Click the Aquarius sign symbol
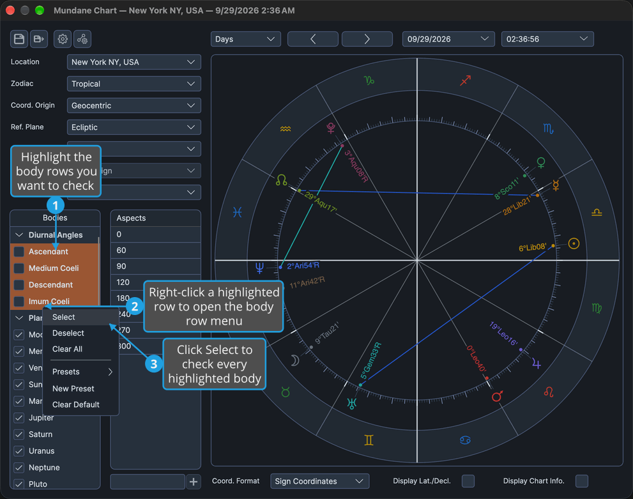Screen dimensions: 633x499 (x=286, y=129)
